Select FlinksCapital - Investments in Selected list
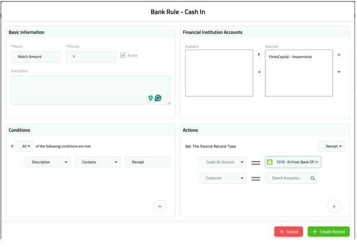 (290, 57)
